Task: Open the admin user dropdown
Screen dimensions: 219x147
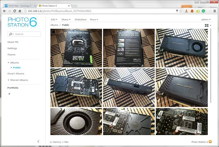Action: click(x=206, y=19)
